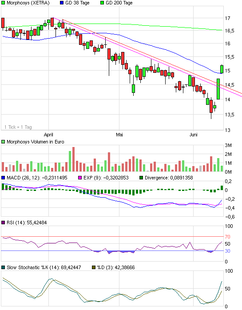Click the 17 price axis label
This screenshot has width=242, height=310.
[x=227, y=18]
